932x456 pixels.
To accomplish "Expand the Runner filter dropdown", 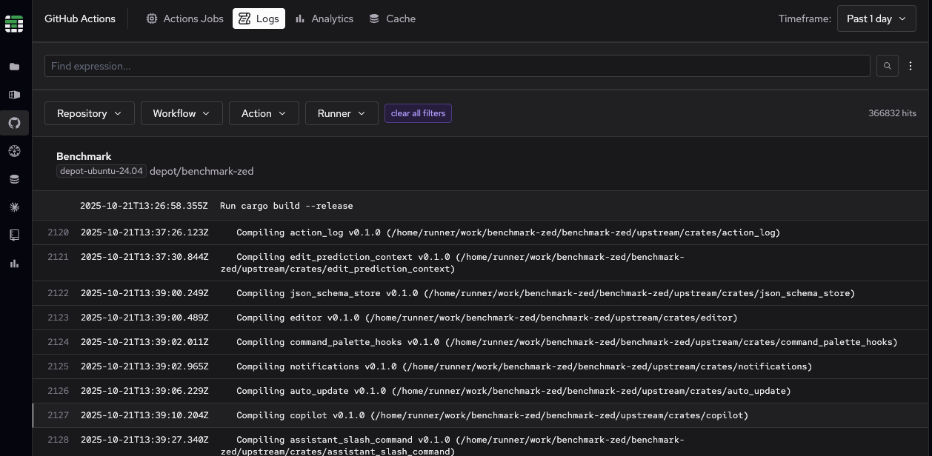I will coord(341,113).
